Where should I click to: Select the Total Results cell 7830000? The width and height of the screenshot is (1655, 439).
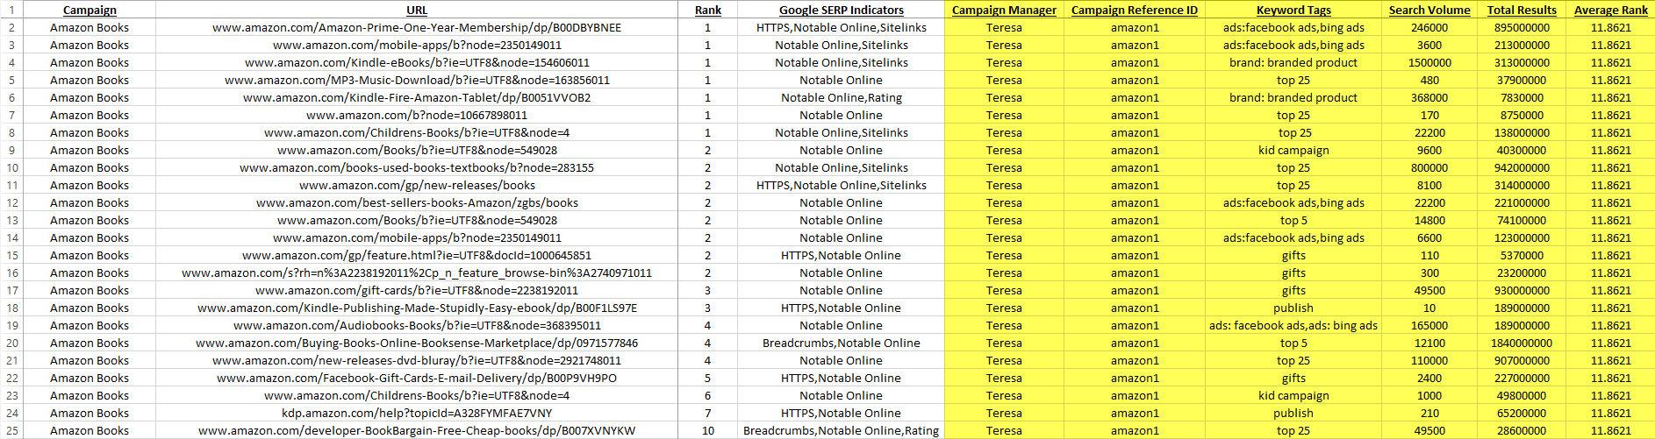[x=1522, y=97]
